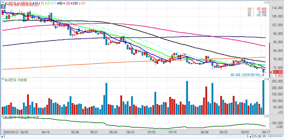Click the 68,400 (2018/09/18) low price annotation
This screenshot has width=284, height=139.
245,74
